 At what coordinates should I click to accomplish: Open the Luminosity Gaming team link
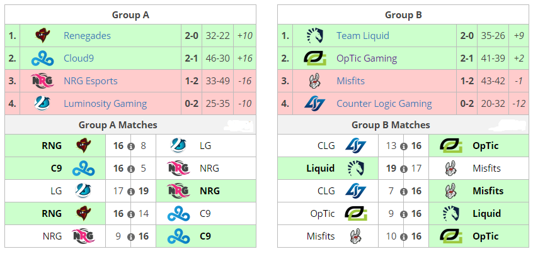click(105, 104)
